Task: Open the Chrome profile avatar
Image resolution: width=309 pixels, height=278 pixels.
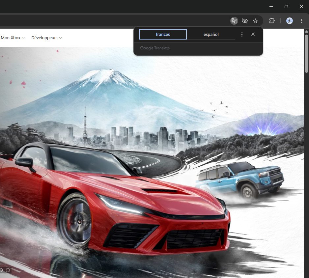Action: tap(289, 21)
